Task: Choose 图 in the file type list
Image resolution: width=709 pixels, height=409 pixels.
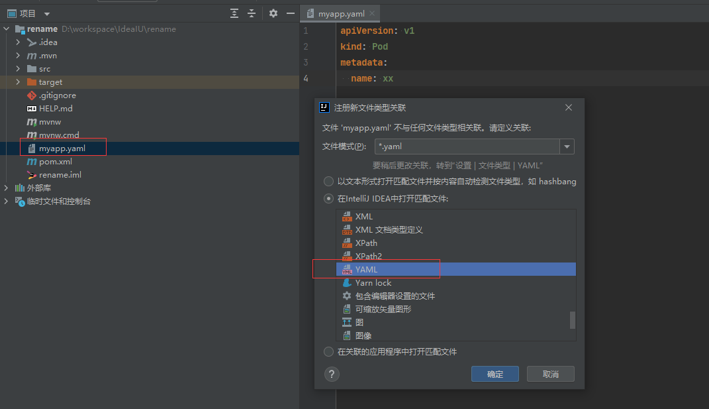Action: 455,322
